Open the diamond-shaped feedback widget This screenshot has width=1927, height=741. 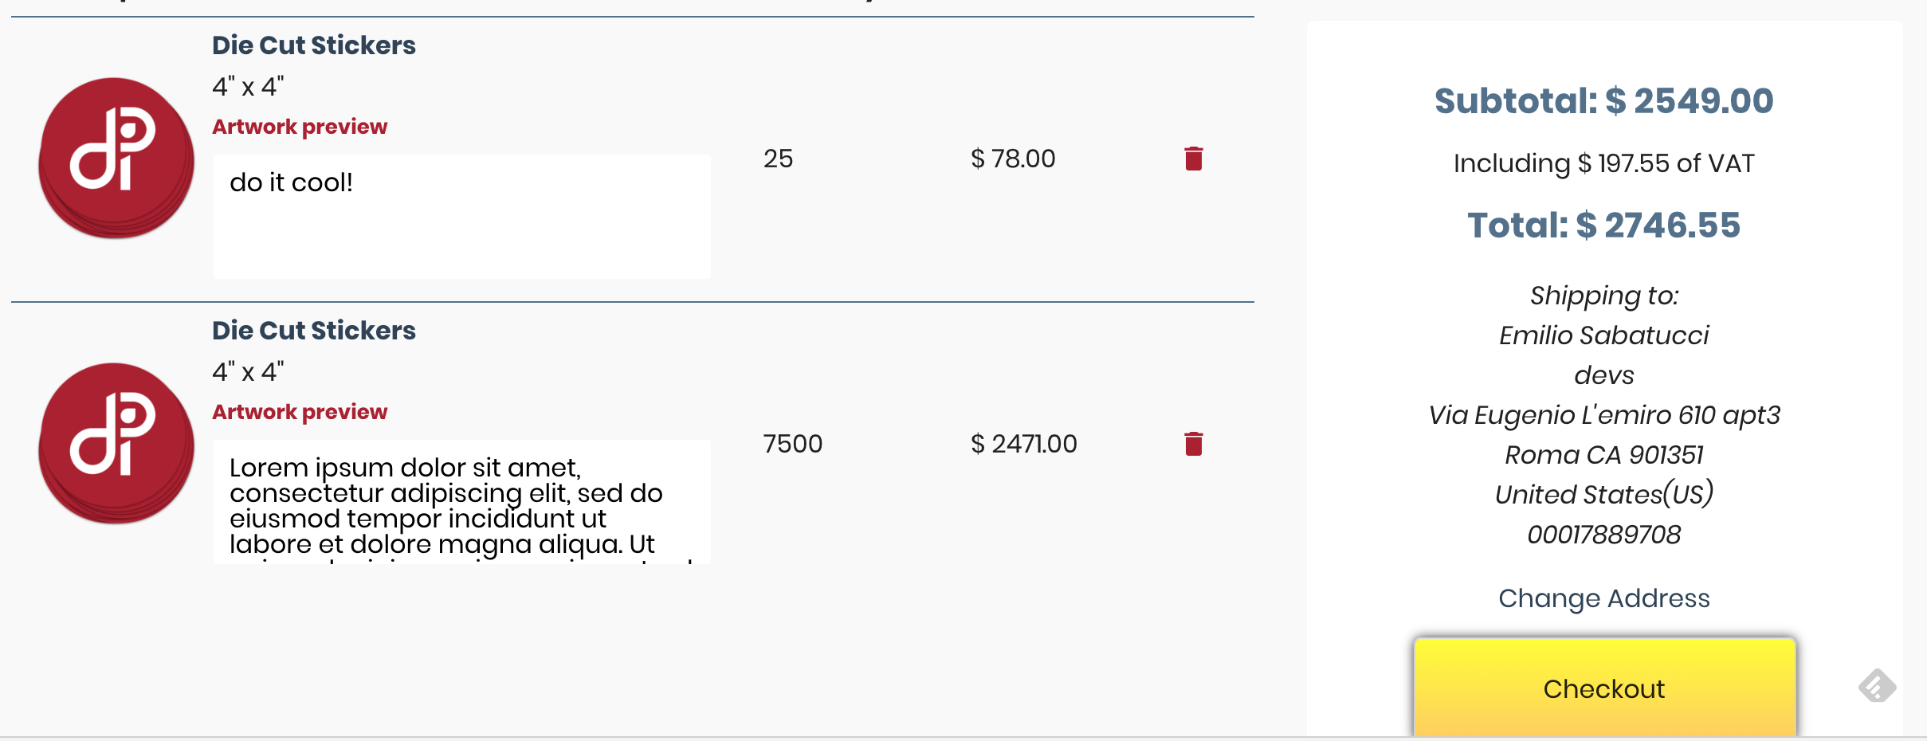[1877, 686]
